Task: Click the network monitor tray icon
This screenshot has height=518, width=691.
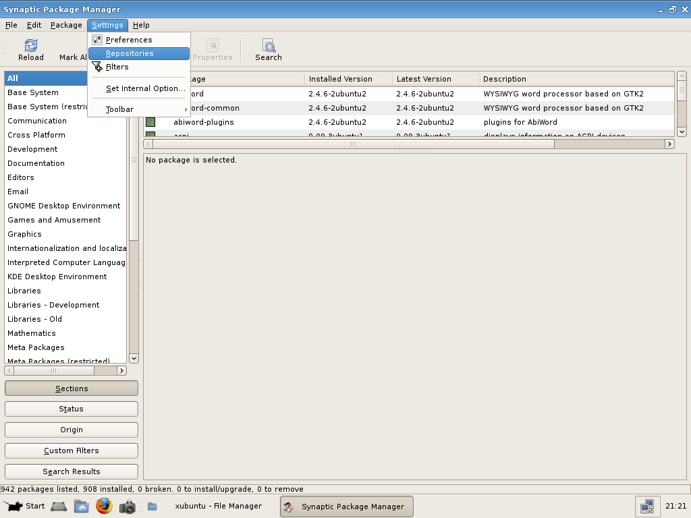Action: click(647, 506)
